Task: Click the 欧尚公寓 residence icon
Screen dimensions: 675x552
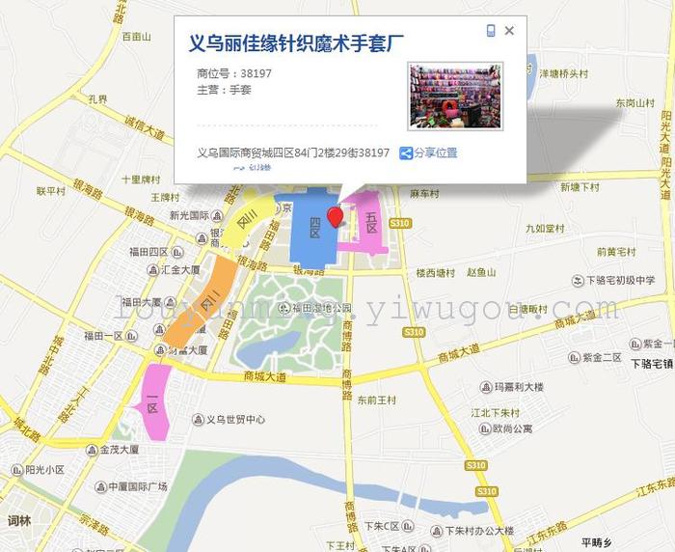Action: [485, 428]
